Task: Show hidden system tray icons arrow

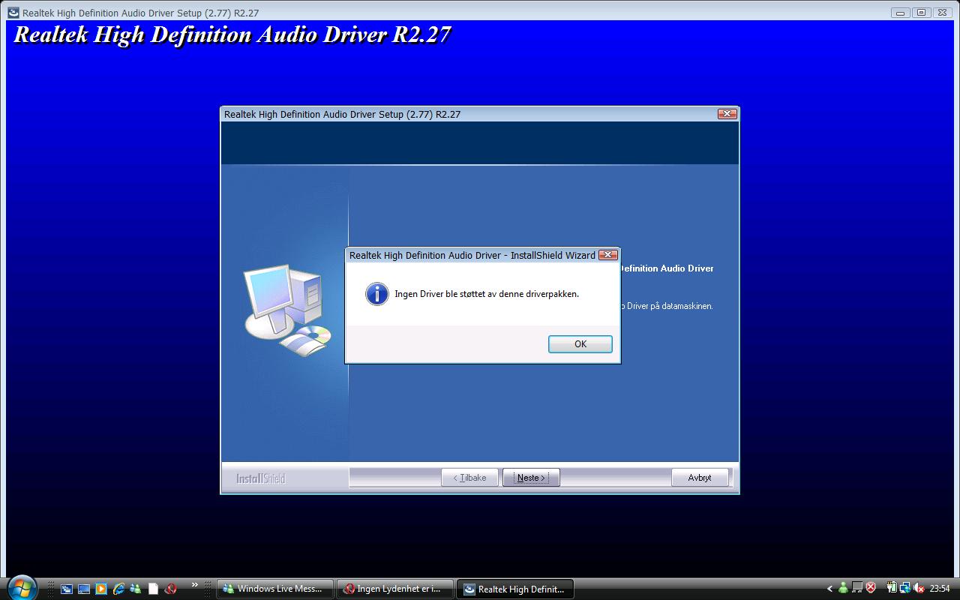Action: tap(829, 589)
